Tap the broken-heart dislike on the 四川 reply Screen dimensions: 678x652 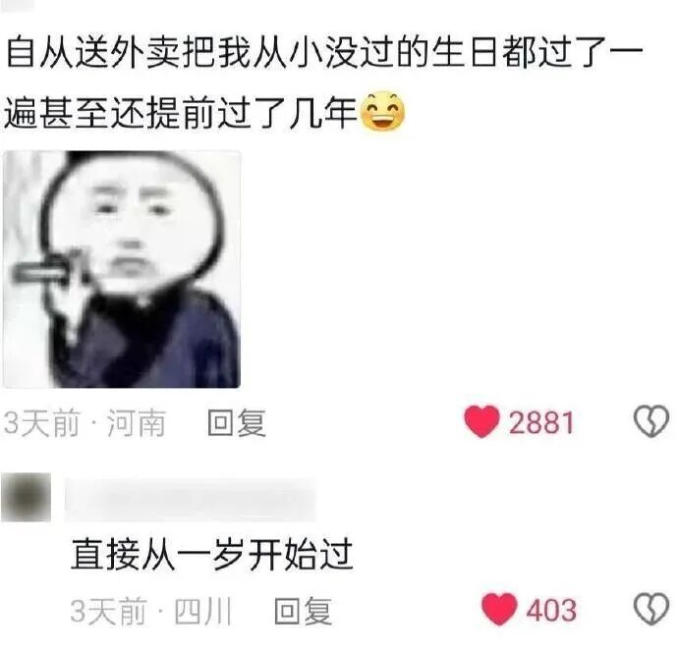pyautogui.click(x=651, y=609)
